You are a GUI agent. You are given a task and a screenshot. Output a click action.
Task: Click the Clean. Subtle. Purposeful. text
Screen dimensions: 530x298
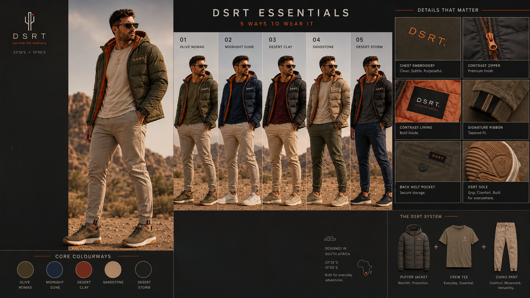tap(421, 71)
